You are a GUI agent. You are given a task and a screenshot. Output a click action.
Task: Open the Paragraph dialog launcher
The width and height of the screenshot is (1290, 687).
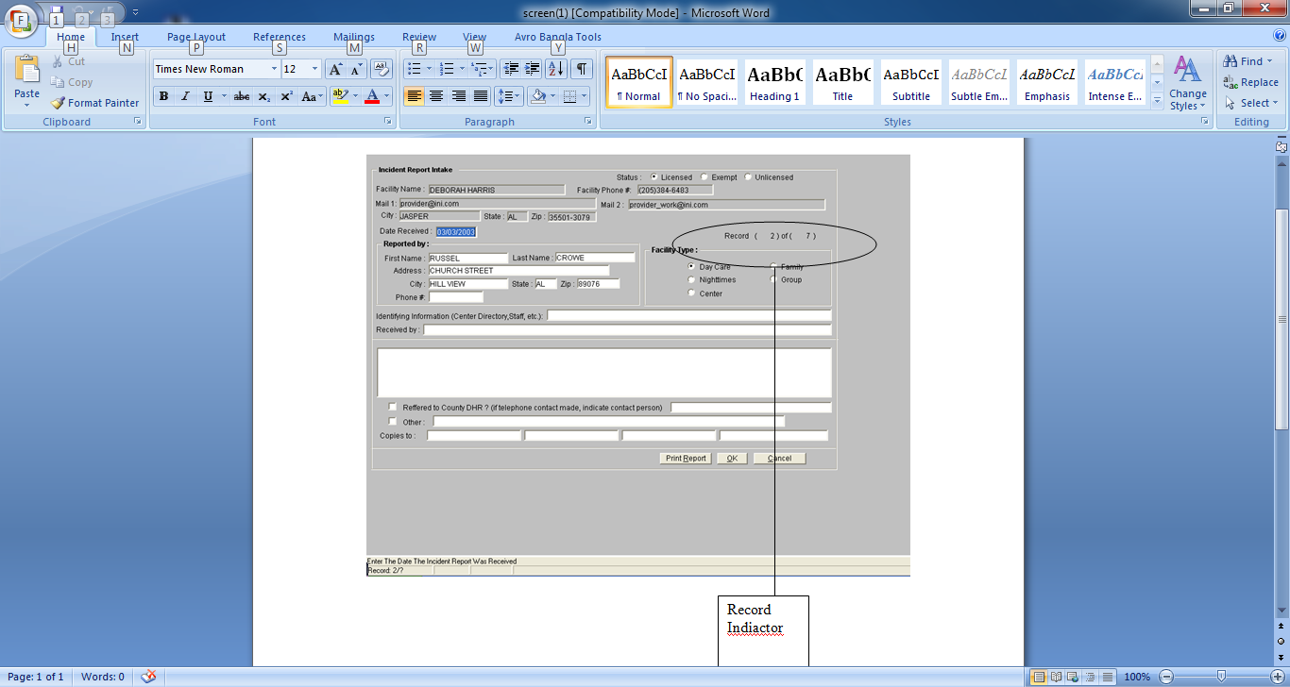588,122
